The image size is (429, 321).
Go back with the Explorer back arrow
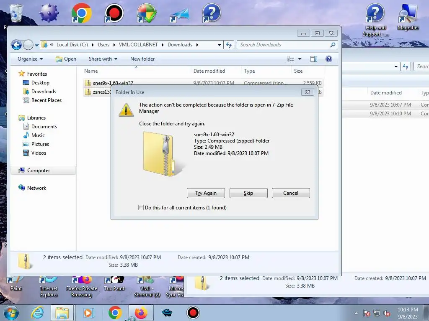tap(16, 45)
